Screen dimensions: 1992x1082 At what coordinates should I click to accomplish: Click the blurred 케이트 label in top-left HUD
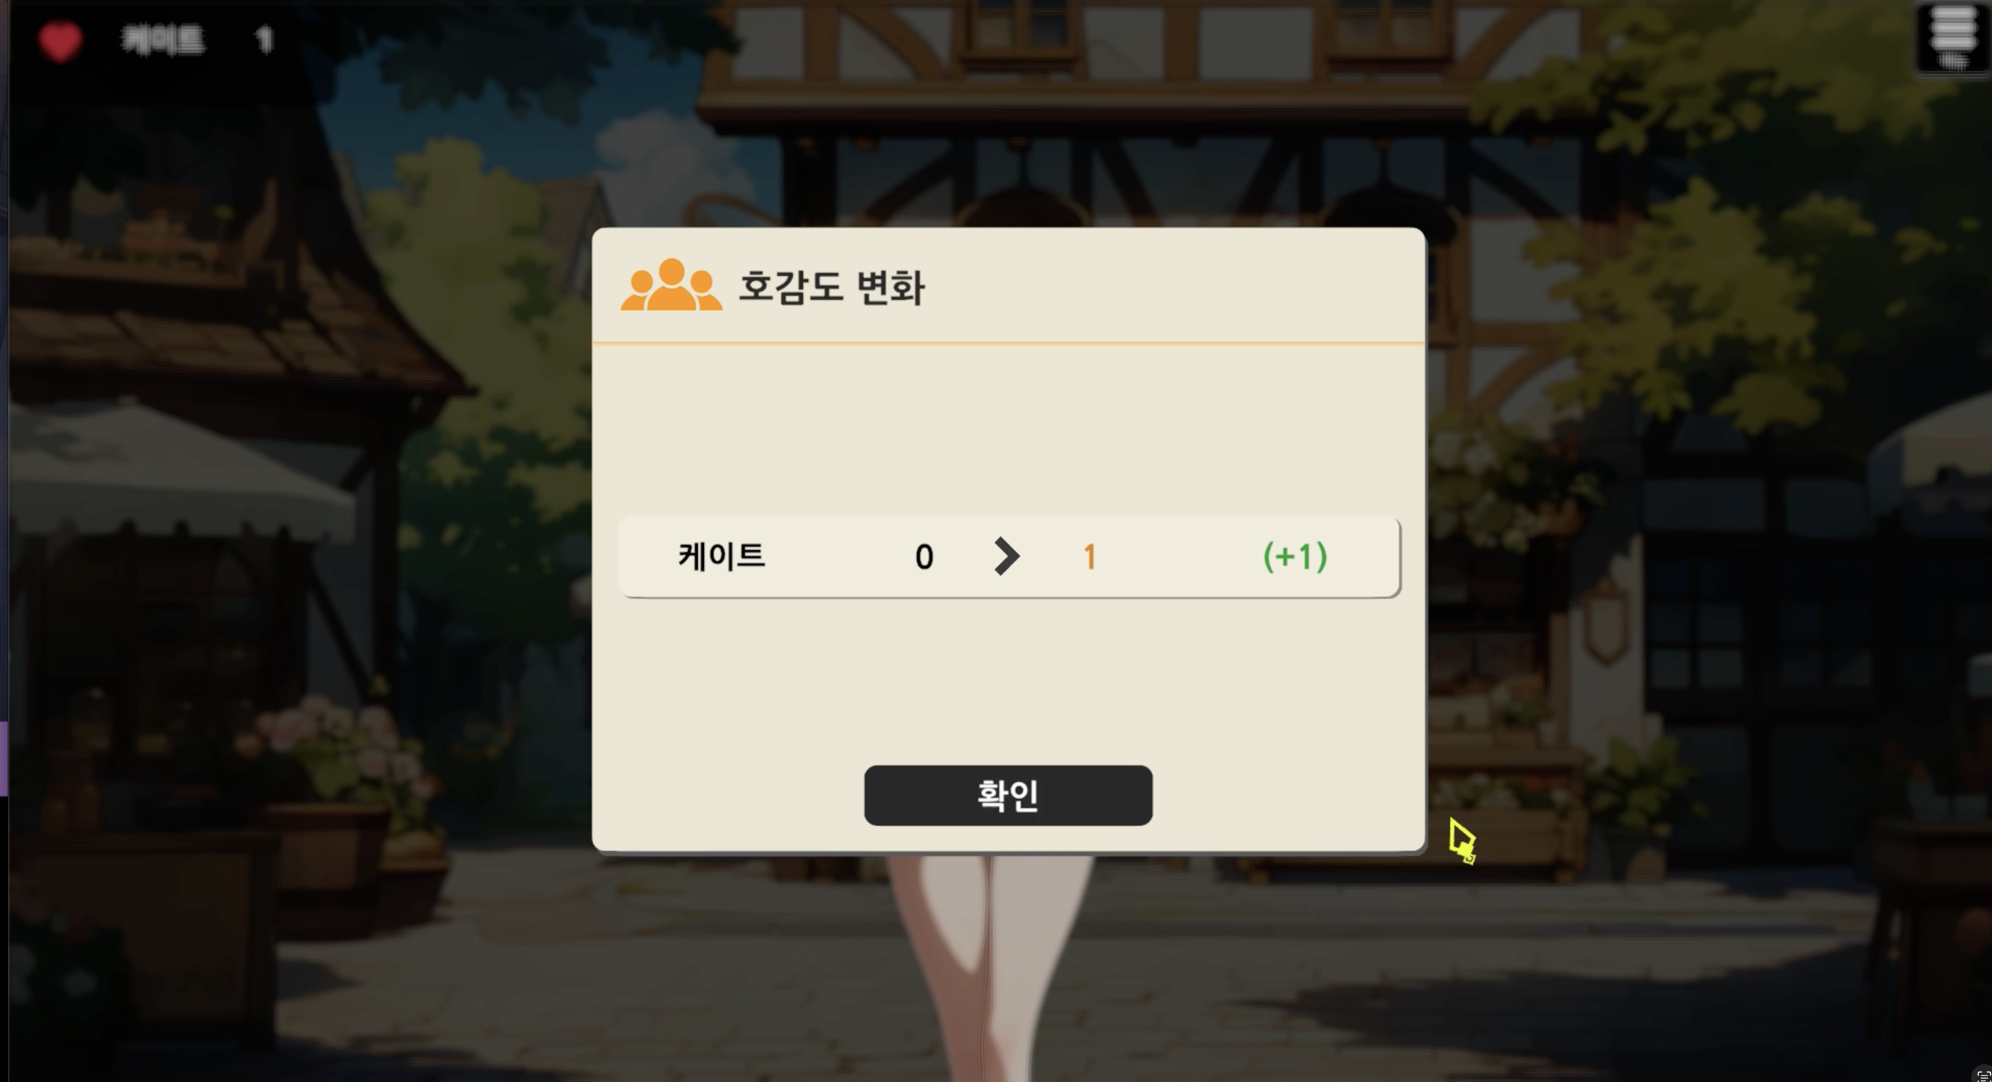pyautogui.click(x=163, y=40)
